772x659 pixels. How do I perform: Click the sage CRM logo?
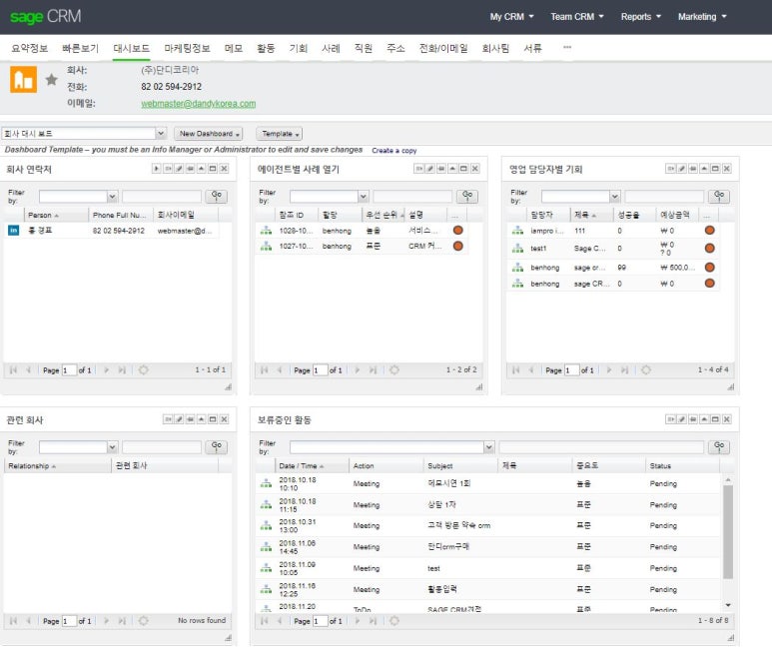[x=45, y=17]
